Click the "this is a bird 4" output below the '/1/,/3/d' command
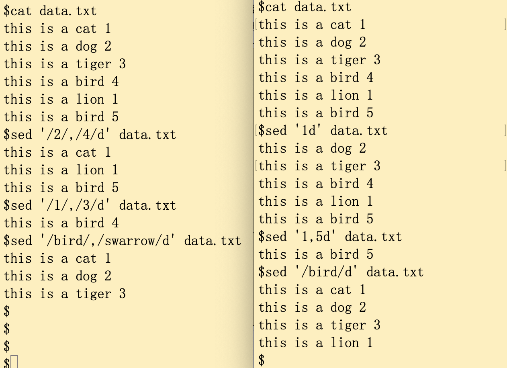Viewport: 507px width, 368px height. point(61,223)
